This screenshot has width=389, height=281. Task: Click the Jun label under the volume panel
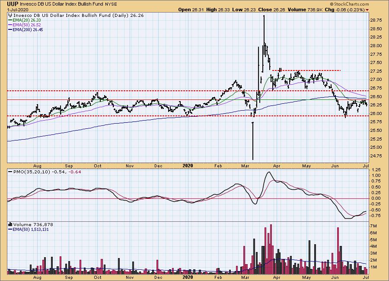coord(335,277)
